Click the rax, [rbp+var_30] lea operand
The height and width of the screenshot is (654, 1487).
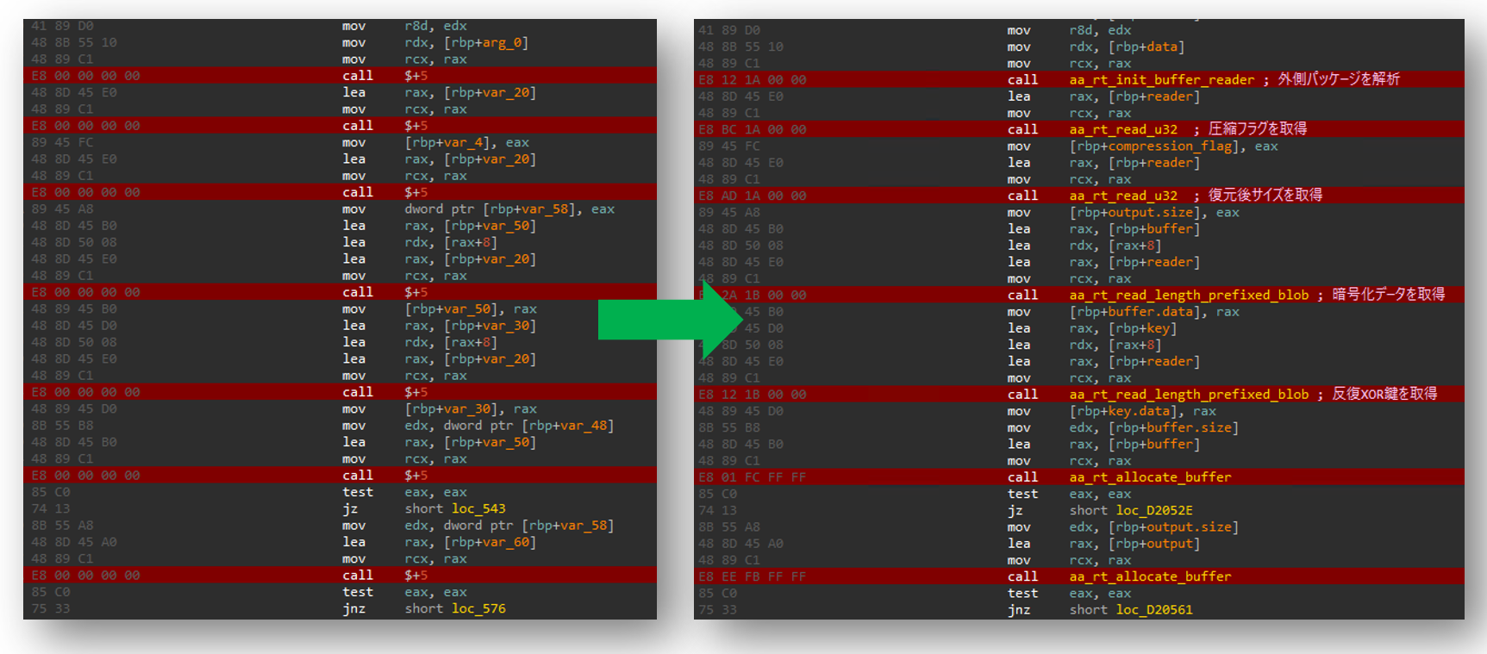(471, 326)
